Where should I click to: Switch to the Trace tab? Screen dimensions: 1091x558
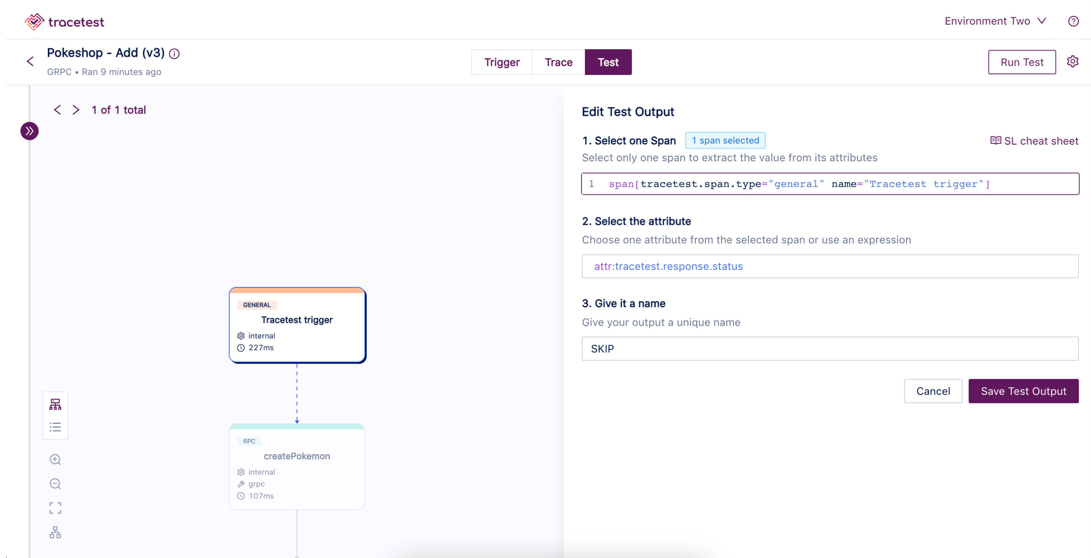coord(559,61)
